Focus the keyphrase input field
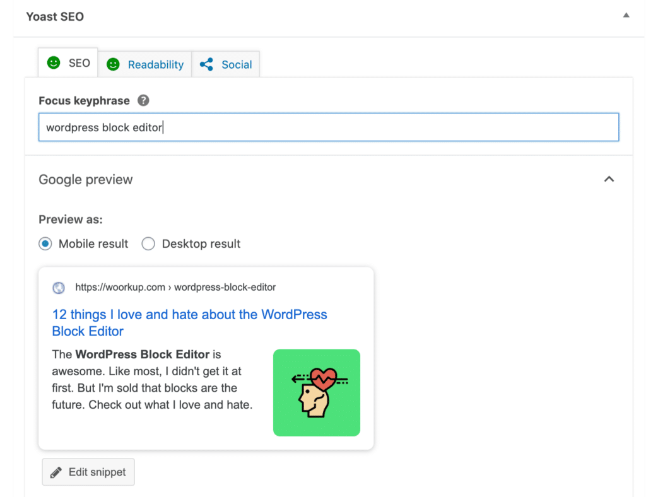This screenshot has width=646, height=497. tap(329, 127)
